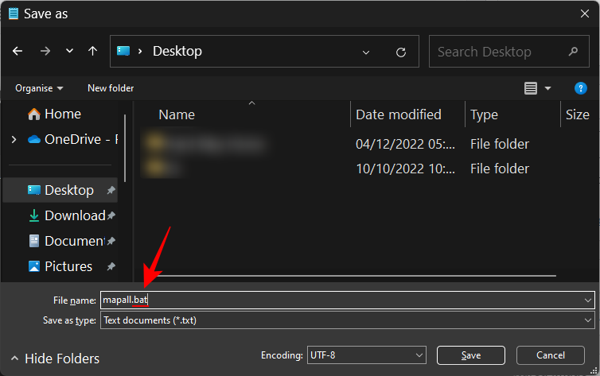Click the OneDrive cloud icon

pyautogui.click(x=34, y=139)
